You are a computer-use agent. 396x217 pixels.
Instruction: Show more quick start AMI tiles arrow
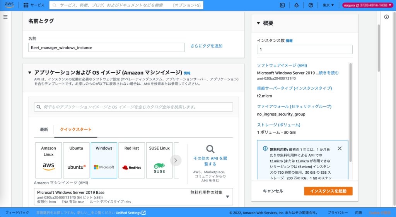pos(176,161)
